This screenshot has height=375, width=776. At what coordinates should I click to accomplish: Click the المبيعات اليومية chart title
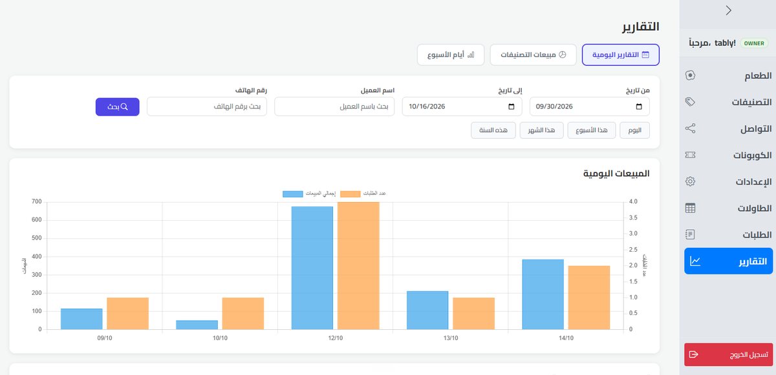(616, 174)
